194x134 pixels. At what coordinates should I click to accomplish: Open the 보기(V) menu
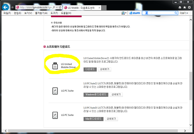pyautogui.click(x=28, y=13)
